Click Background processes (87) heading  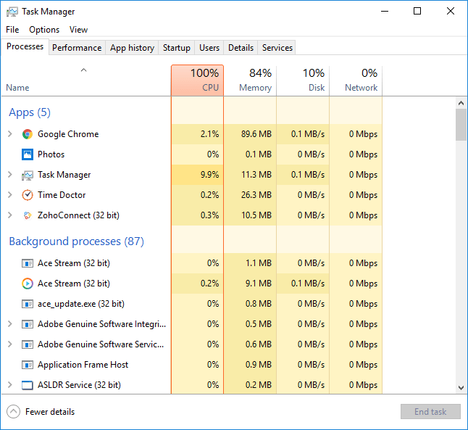[76, 241]
